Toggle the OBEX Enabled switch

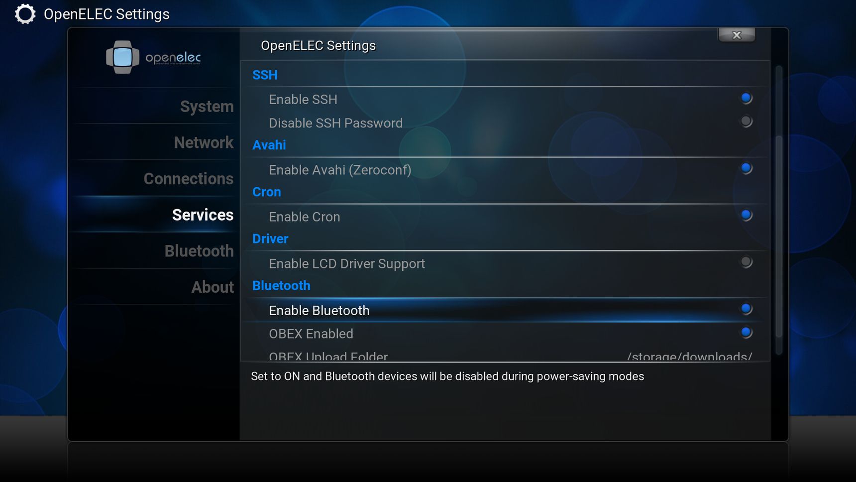(746, 332)
